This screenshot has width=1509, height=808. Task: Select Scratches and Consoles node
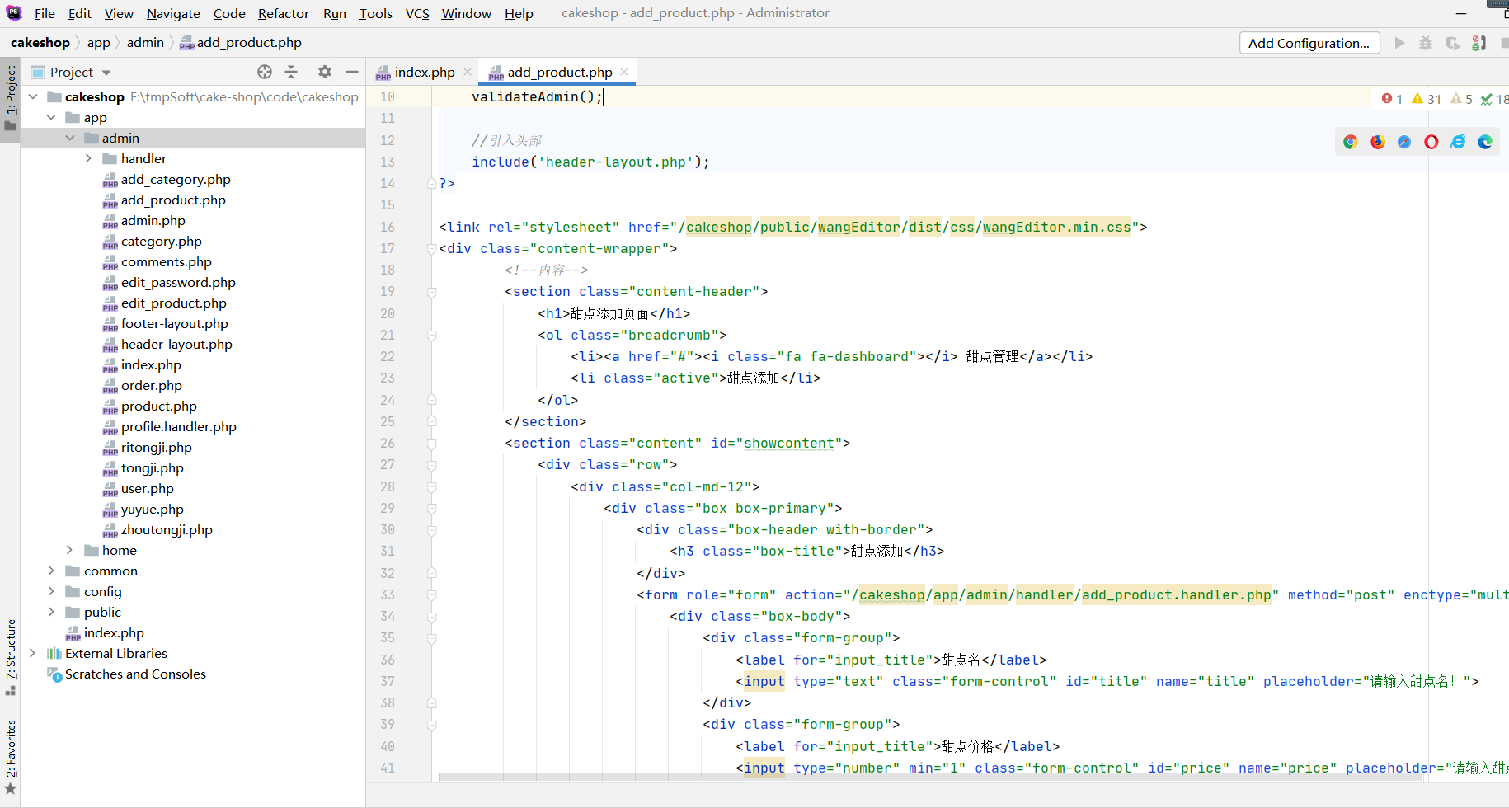135,674
